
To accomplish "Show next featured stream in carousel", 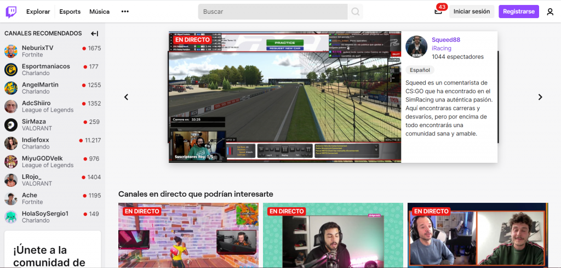I will coord(540,97).
